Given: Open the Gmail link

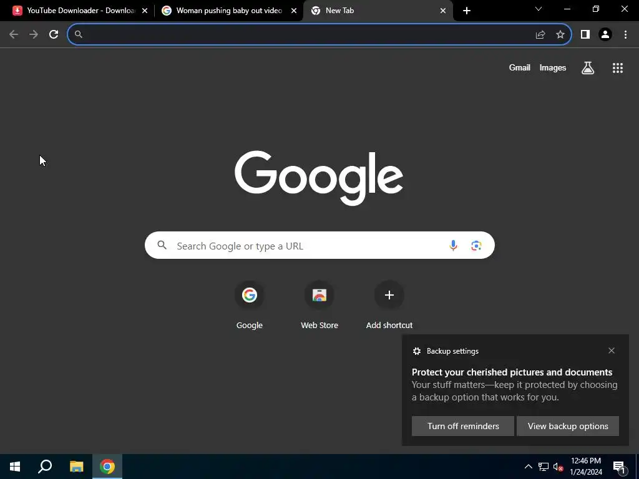Looking at the screenshot, I should point(520,68).
